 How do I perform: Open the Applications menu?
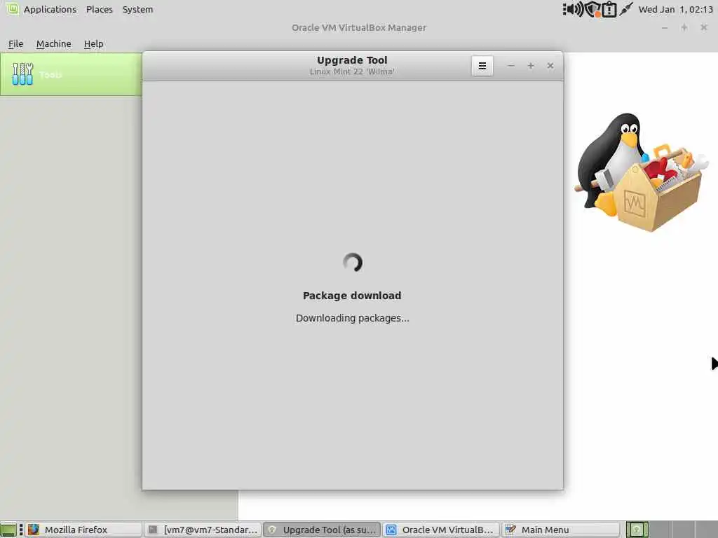click(50, 9)
